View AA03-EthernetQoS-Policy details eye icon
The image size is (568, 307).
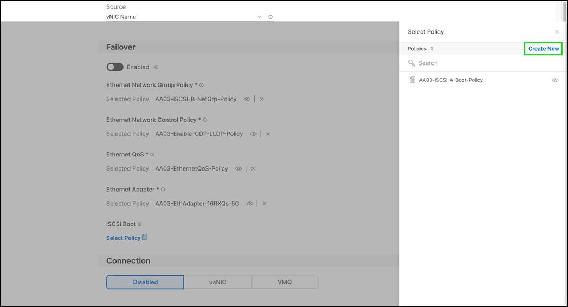(238, 169)
